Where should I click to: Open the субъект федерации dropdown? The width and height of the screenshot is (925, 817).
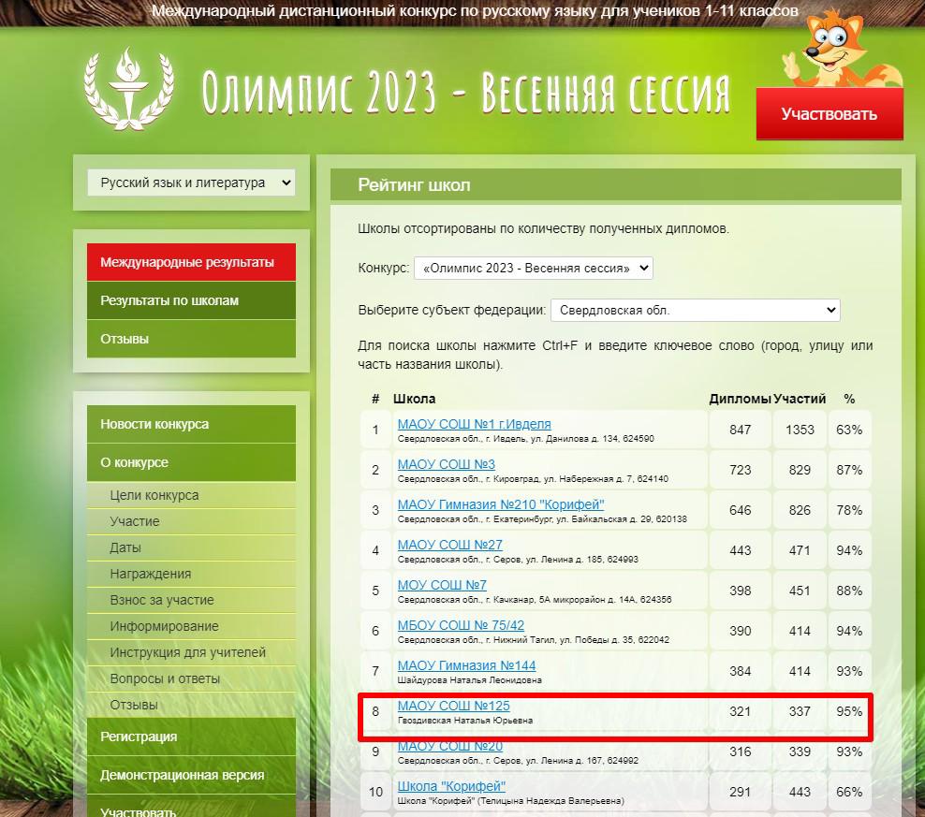(695, 311)
